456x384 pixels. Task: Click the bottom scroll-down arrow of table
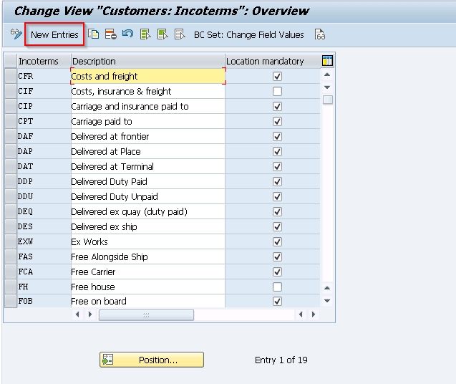tap(327, 301)
